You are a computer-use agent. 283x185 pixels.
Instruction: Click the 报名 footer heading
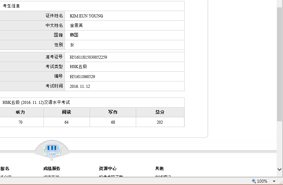point(5,169)
